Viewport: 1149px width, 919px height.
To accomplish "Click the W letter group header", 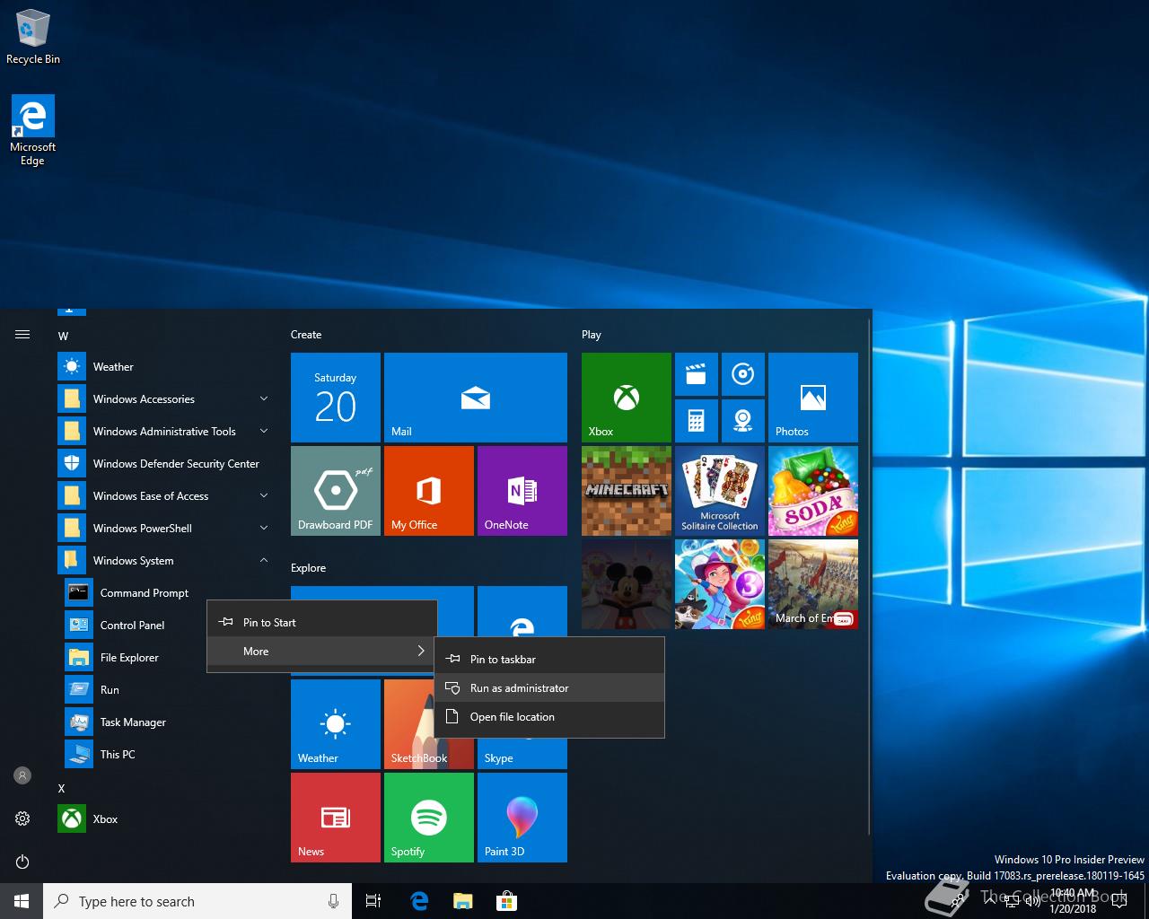I will [x=63, y=336].
